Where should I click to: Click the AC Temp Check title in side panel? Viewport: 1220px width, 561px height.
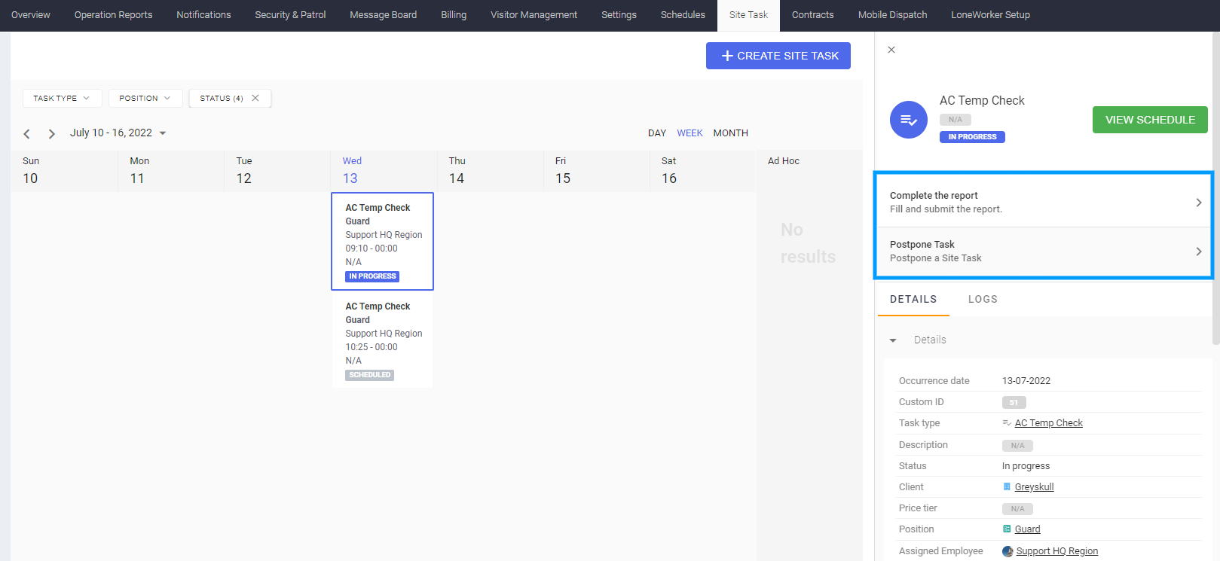(x=982, y=101)
